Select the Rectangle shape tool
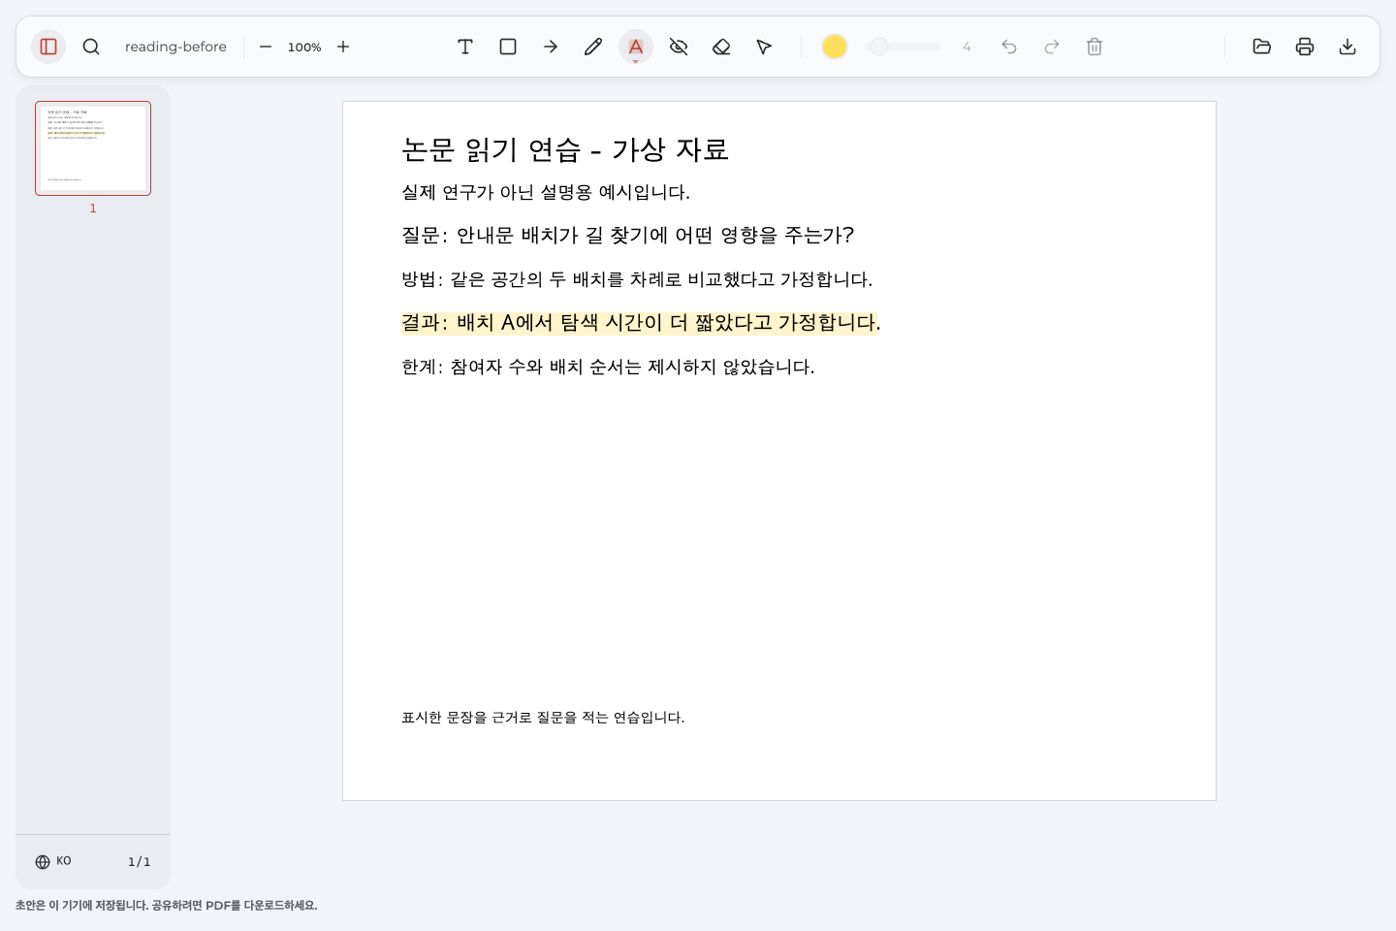The width and height of the screenshot is (1396, 931). coord(508,47)
